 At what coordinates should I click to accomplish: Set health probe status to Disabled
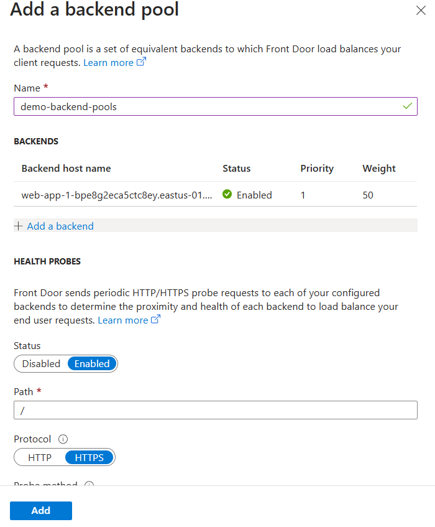[x=41, y=364]
